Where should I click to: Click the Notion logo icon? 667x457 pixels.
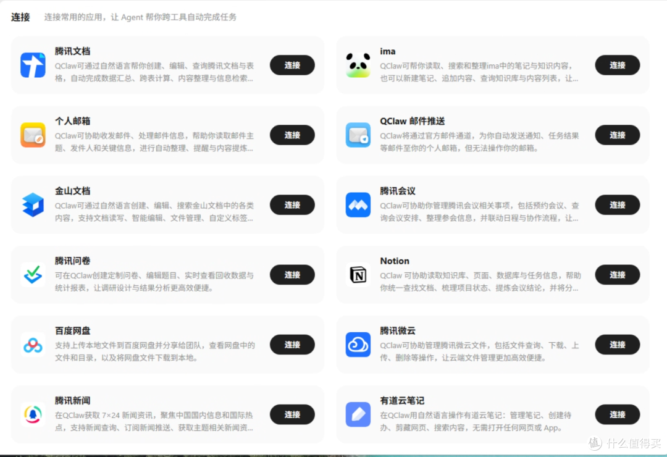tap(358, 274)
